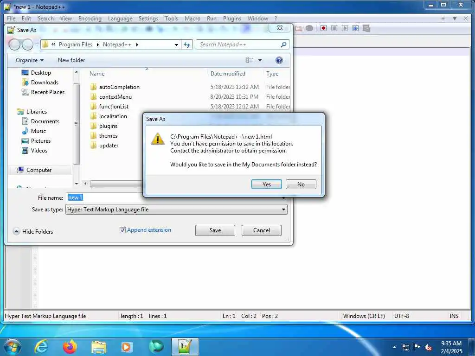Click the Action Center flag icon
The width and height of the screenshot is (475, 356).
[417, 347]
